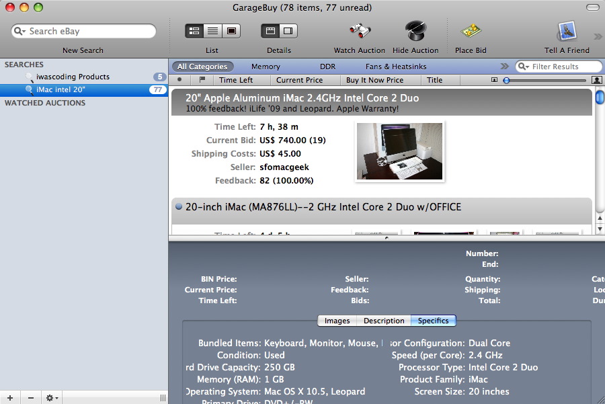Open the 20-inch iMac MA876LL listing
The height and width of the screenshot is (404, 605).
[x=381, y=210]
